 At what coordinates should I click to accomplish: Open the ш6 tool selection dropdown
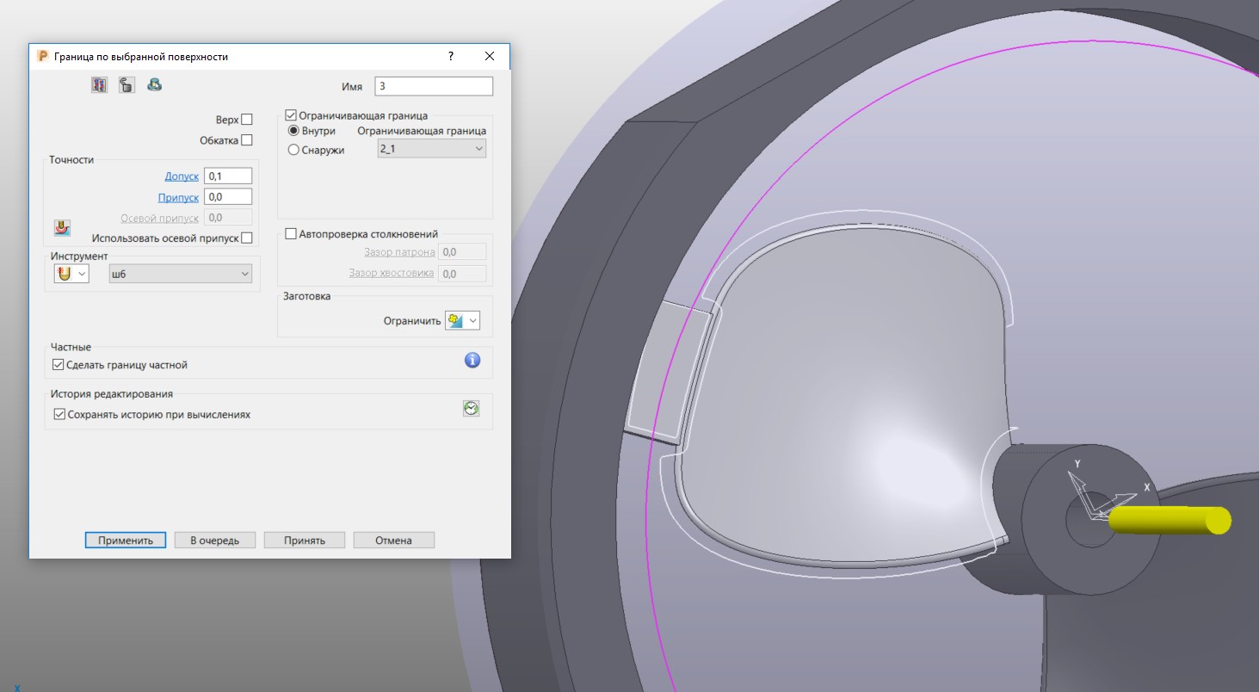tap(181, 274)
